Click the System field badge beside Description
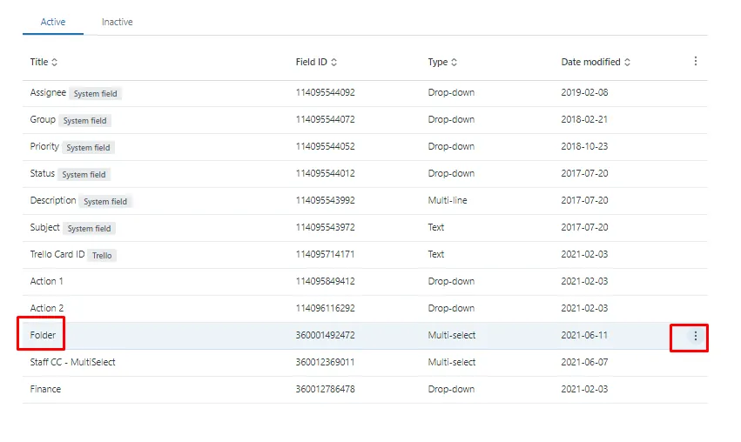 coord(105,202)
